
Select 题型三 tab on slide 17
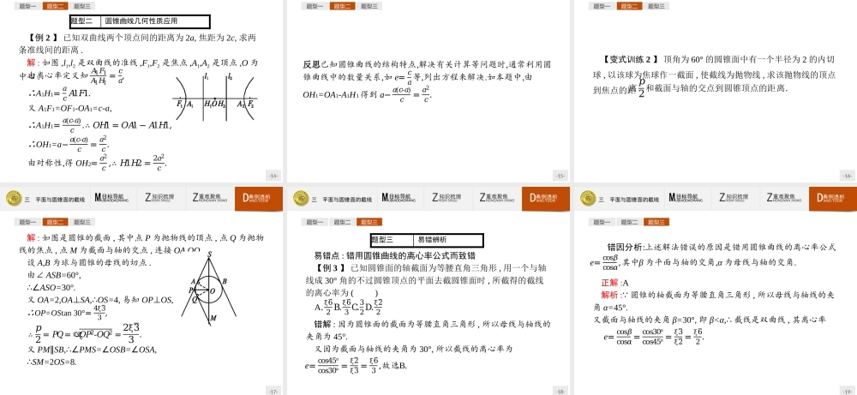click(x=82, y=222)
